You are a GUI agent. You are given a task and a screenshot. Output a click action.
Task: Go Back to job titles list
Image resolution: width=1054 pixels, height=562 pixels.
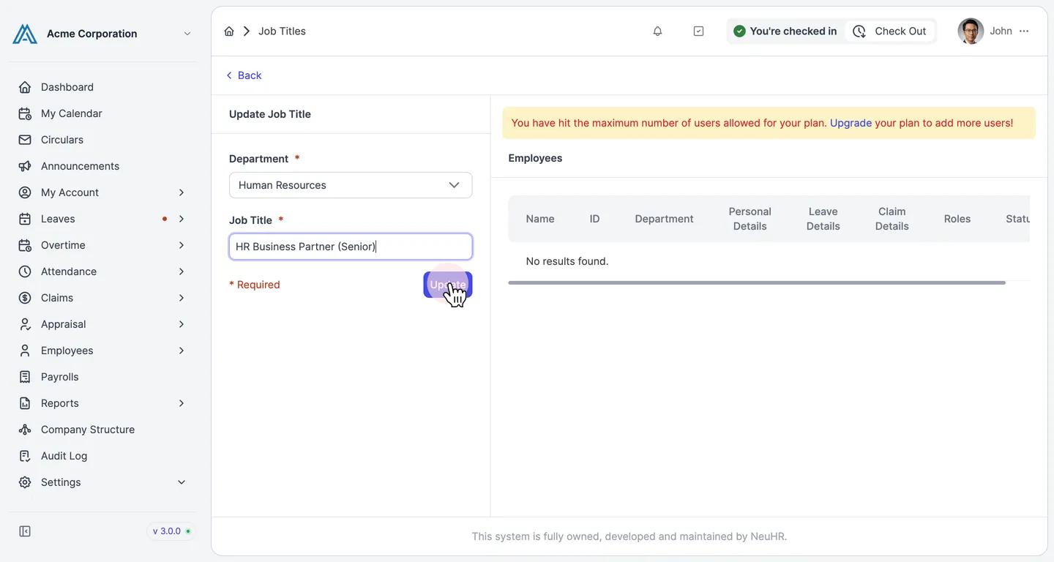[244, 75]
